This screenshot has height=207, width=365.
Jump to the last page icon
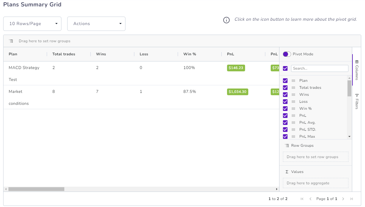[x=351, y=199]
